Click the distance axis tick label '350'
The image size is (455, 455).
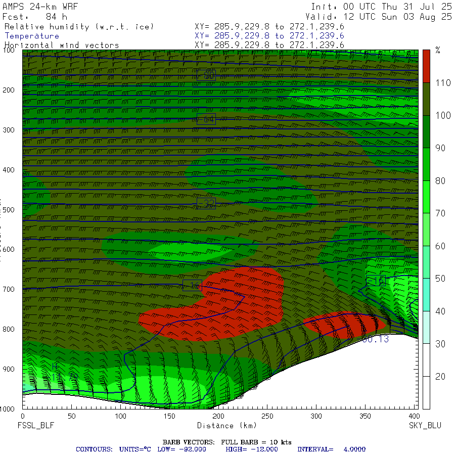tap(365, 416)
